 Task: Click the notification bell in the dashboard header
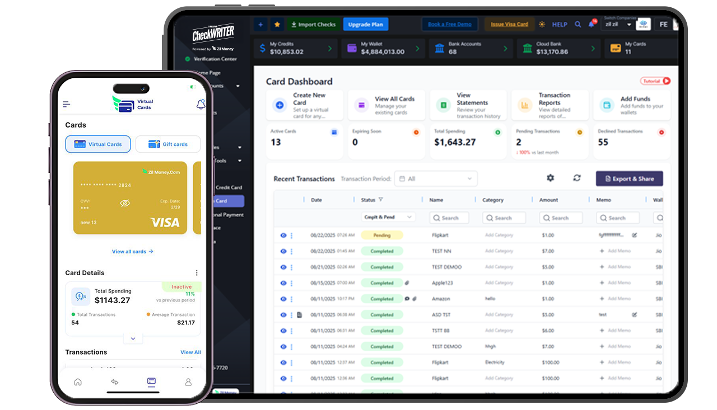[x=592, y=25]
